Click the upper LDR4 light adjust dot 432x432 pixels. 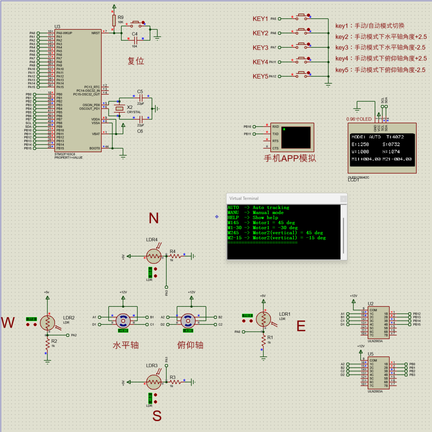click(155, 269)
